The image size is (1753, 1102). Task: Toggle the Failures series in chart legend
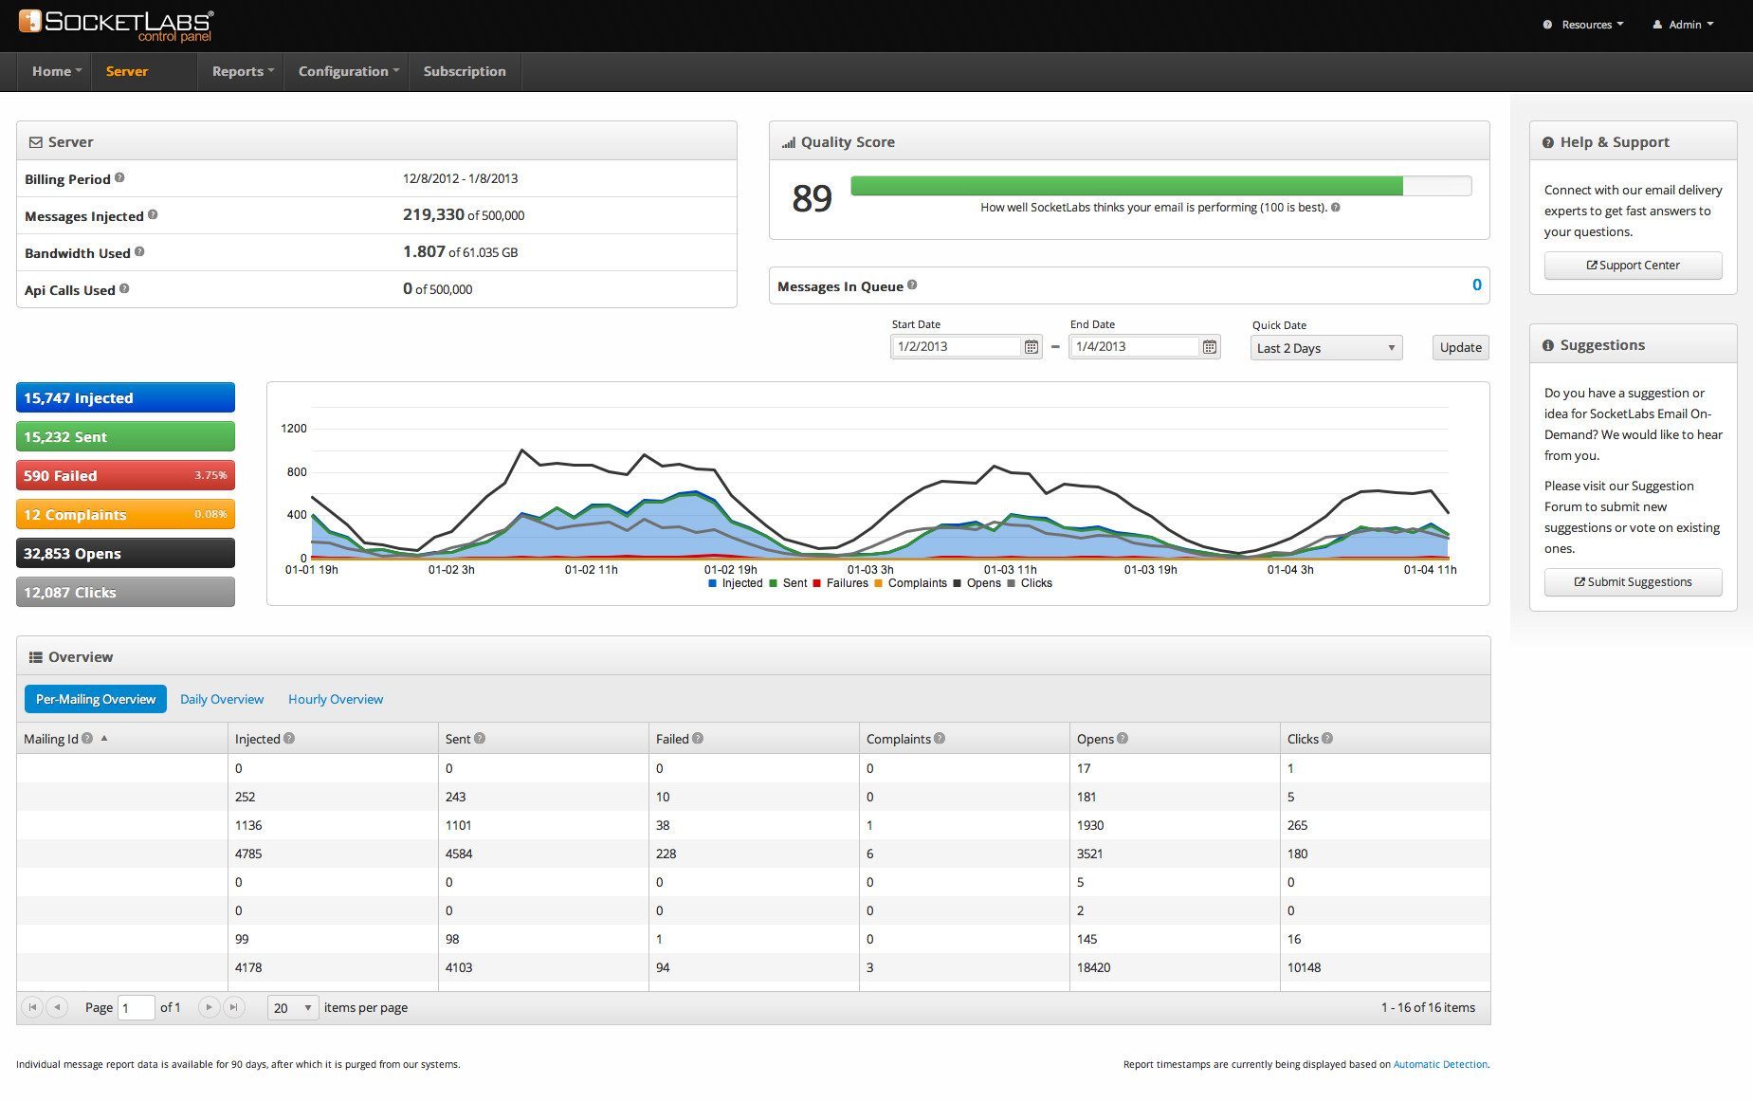click(x=840, y=583)
